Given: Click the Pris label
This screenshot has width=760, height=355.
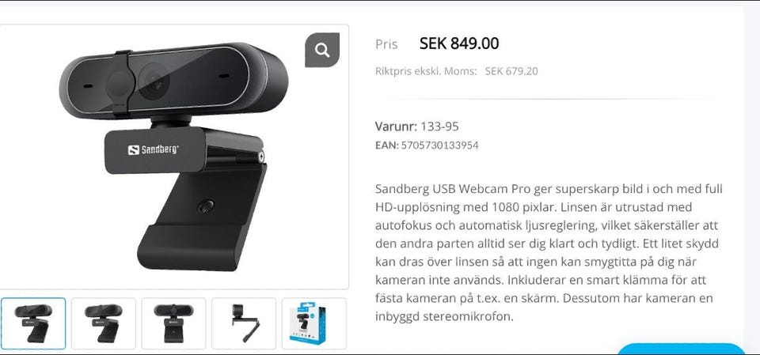Looking at the screenshot, I should [386, 44].
